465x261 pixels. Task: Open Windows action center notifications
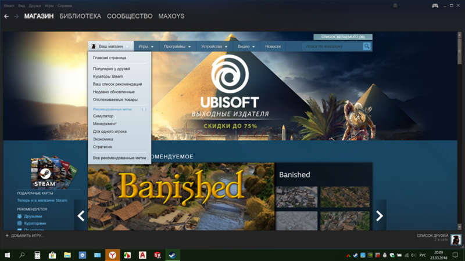pyautogui.click(x=455, y=255)
